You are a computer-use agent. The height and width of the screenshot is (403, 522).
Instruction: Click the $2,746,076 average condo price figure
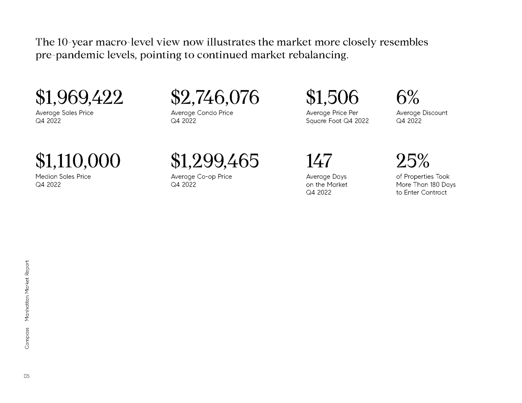pyautogui.click(x=215, y=97)
